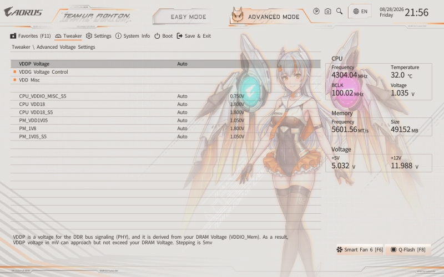Open the System Info menu
444x277 pixels.
[133, 36]
